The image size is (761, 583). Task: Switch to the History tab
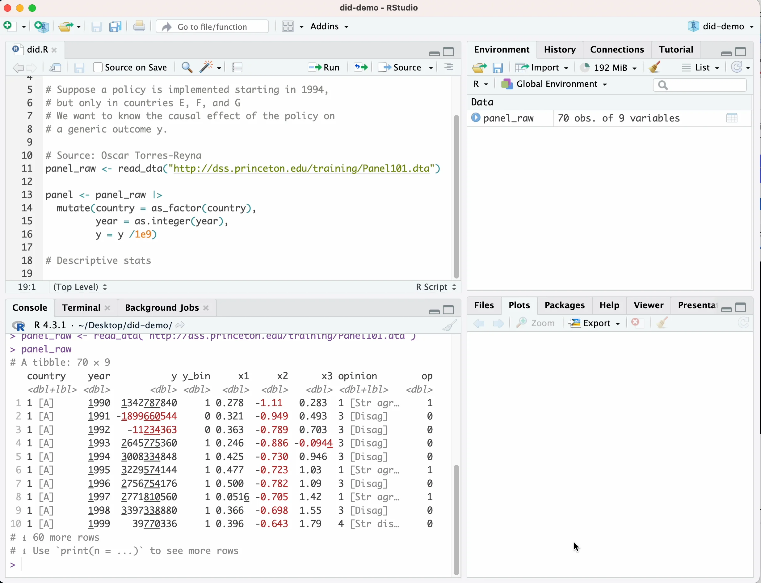tap(559, 50)
